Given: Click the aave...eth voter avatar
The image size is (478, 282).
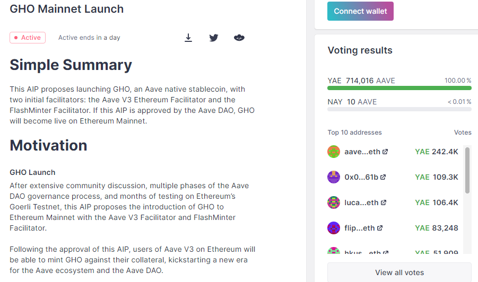Looking at the screenshot, I should (x=334, y=152).
